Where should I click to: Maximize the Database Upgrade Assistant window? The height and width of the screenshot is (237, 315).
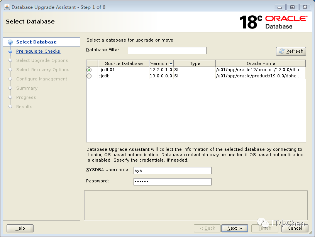292,7
